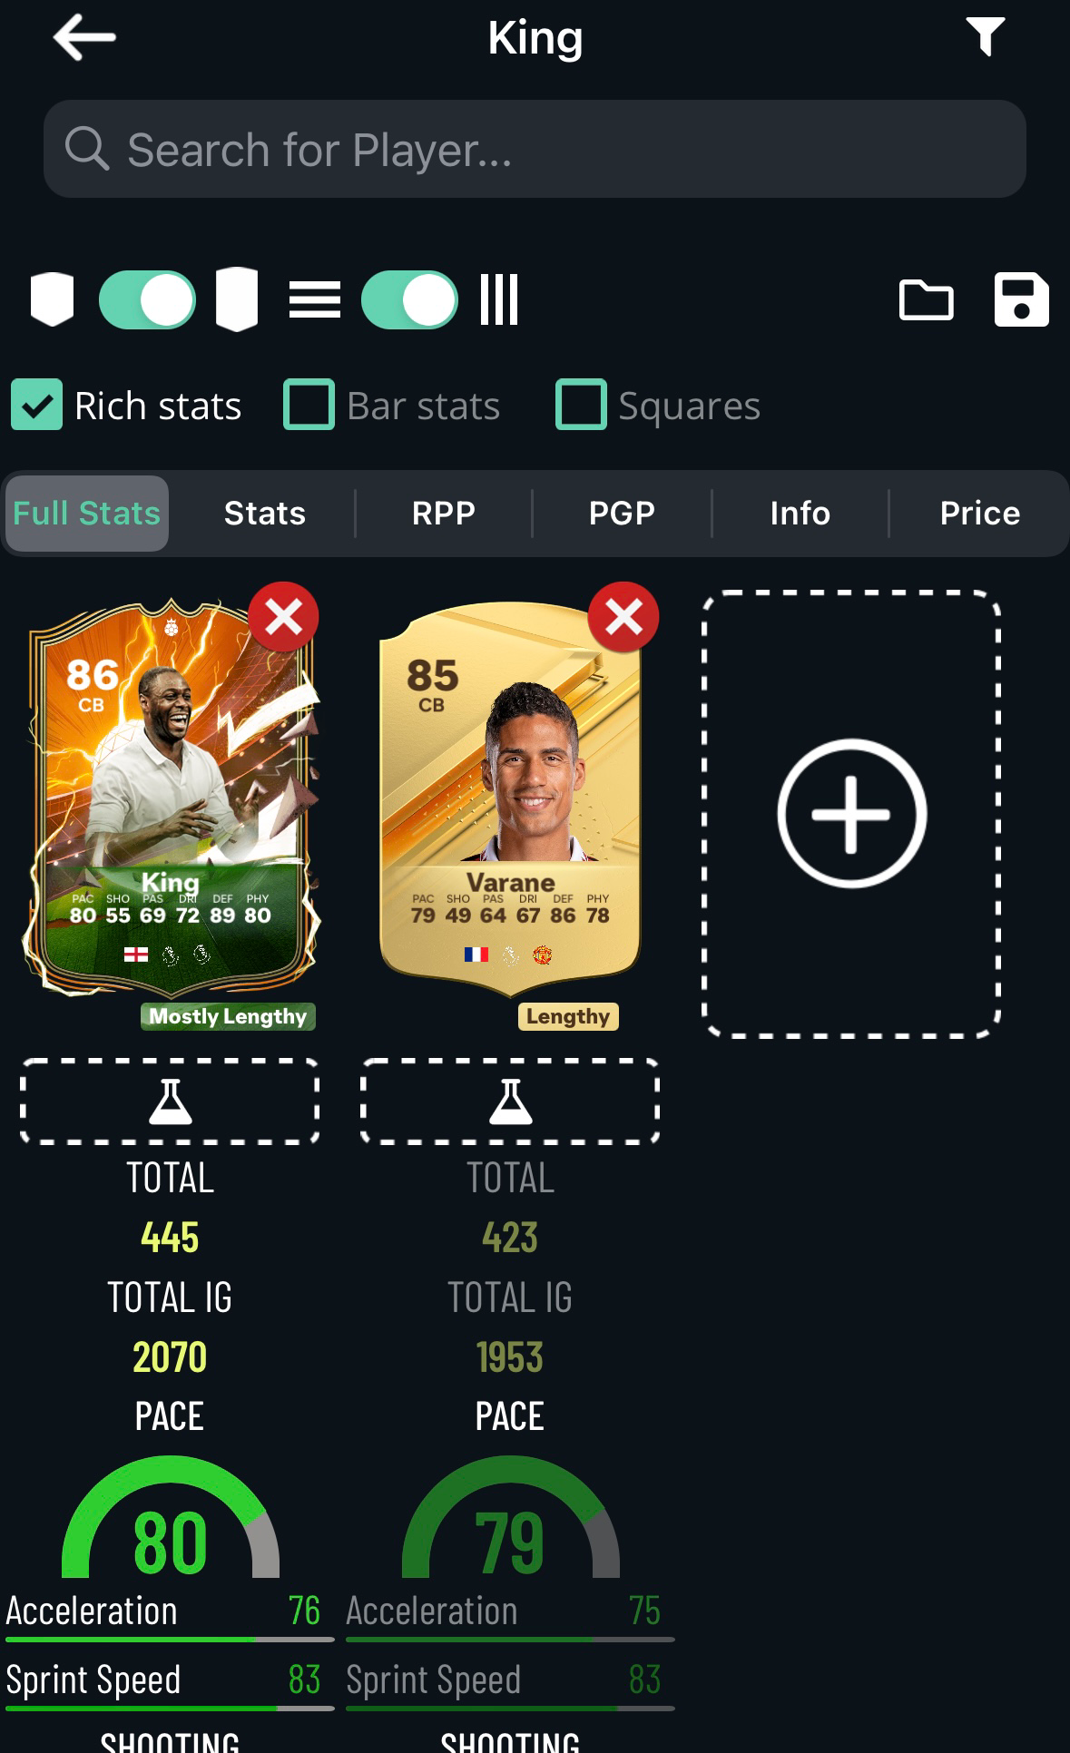Toggle the card size switch
The height and width of the screenshot is (1753, 1070).
(x=147, y=299)
